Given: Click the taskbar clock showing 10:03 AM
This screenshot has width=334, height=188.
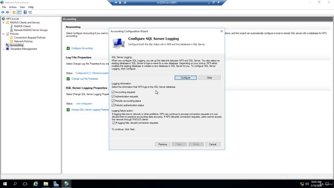Looking at the screenshot, I should tap(316, 184).
